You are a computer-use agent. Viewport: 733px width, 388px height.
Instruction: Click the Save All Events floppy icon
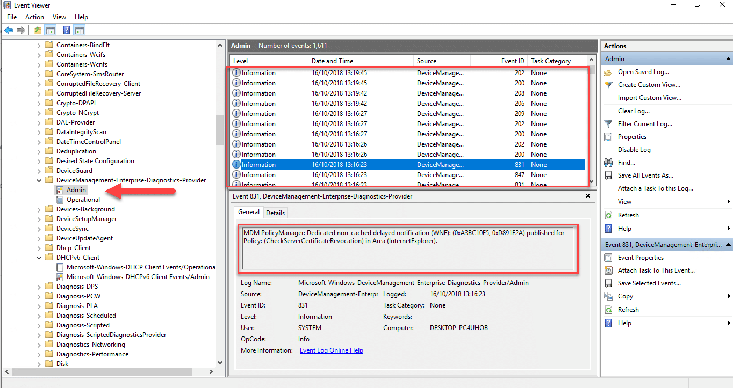[x=608, y=175]
